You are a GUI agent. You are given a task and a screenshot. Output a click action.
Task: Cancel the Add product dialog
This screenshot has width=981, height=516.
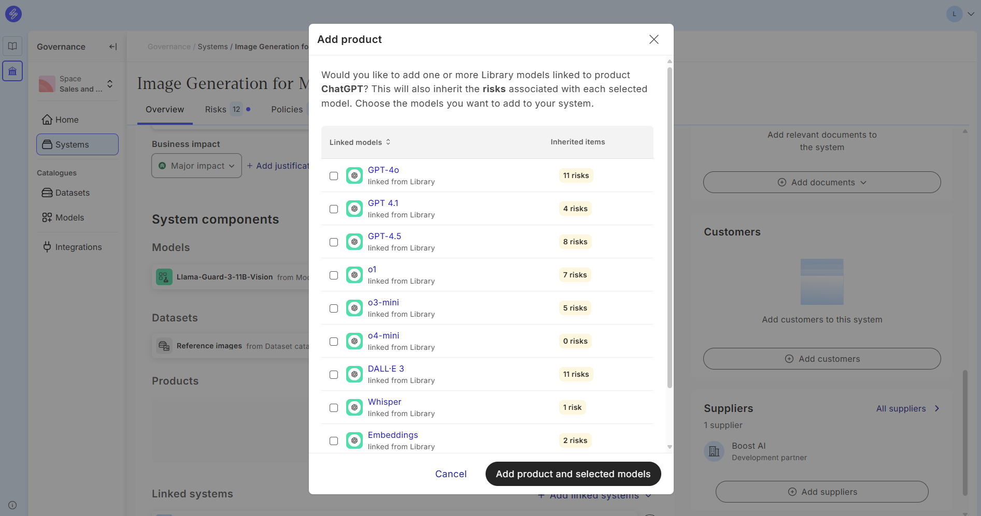tap(450, 474)
